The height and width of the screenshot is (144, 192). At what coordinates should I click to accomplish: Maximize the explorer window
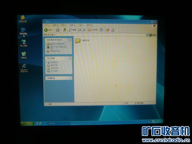pos(152,22)
